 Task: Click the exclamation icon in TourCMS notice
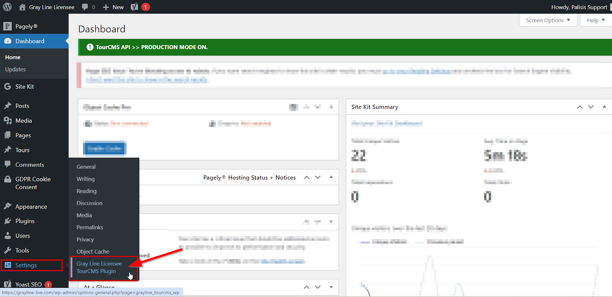pos(90,47)
